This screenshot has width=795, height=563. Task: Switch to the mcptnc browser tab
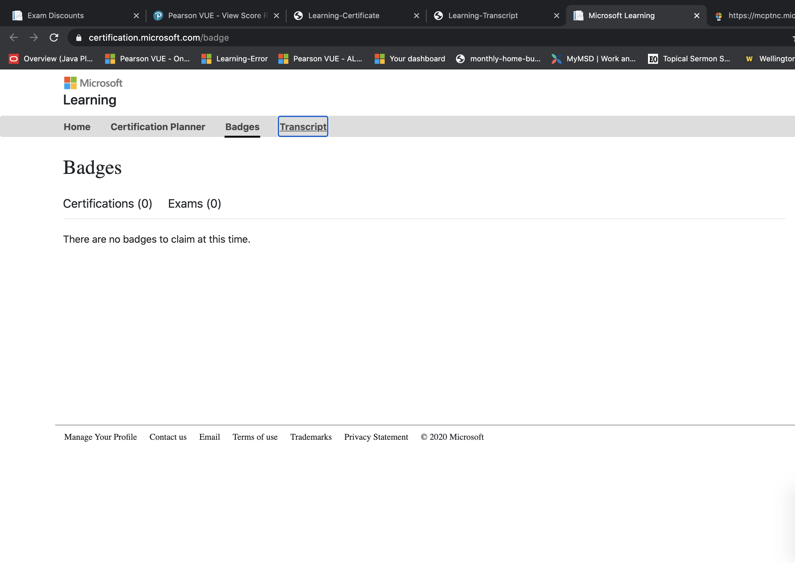coord(754,16)
